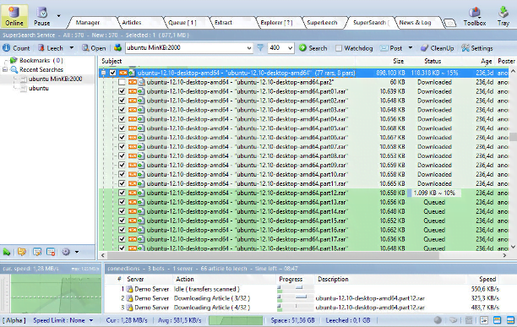
Task: Uncheck the part12.rar checkbox
Action: click(x=122, y=193)
